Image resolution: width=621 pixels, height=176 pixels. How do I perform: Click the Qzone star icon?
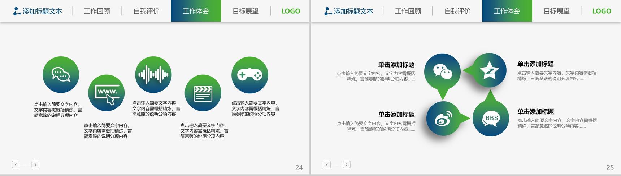490,71
